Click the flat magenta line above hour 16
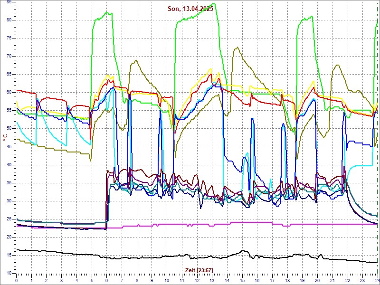Image resolution: width=380 pixels, height=285 pixels. pos(256,222)
